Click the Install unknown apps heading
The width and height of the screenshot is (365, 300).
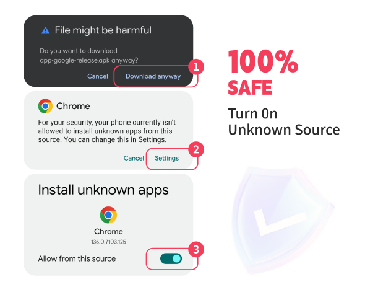pyautogui.click(x=103, y=190)
